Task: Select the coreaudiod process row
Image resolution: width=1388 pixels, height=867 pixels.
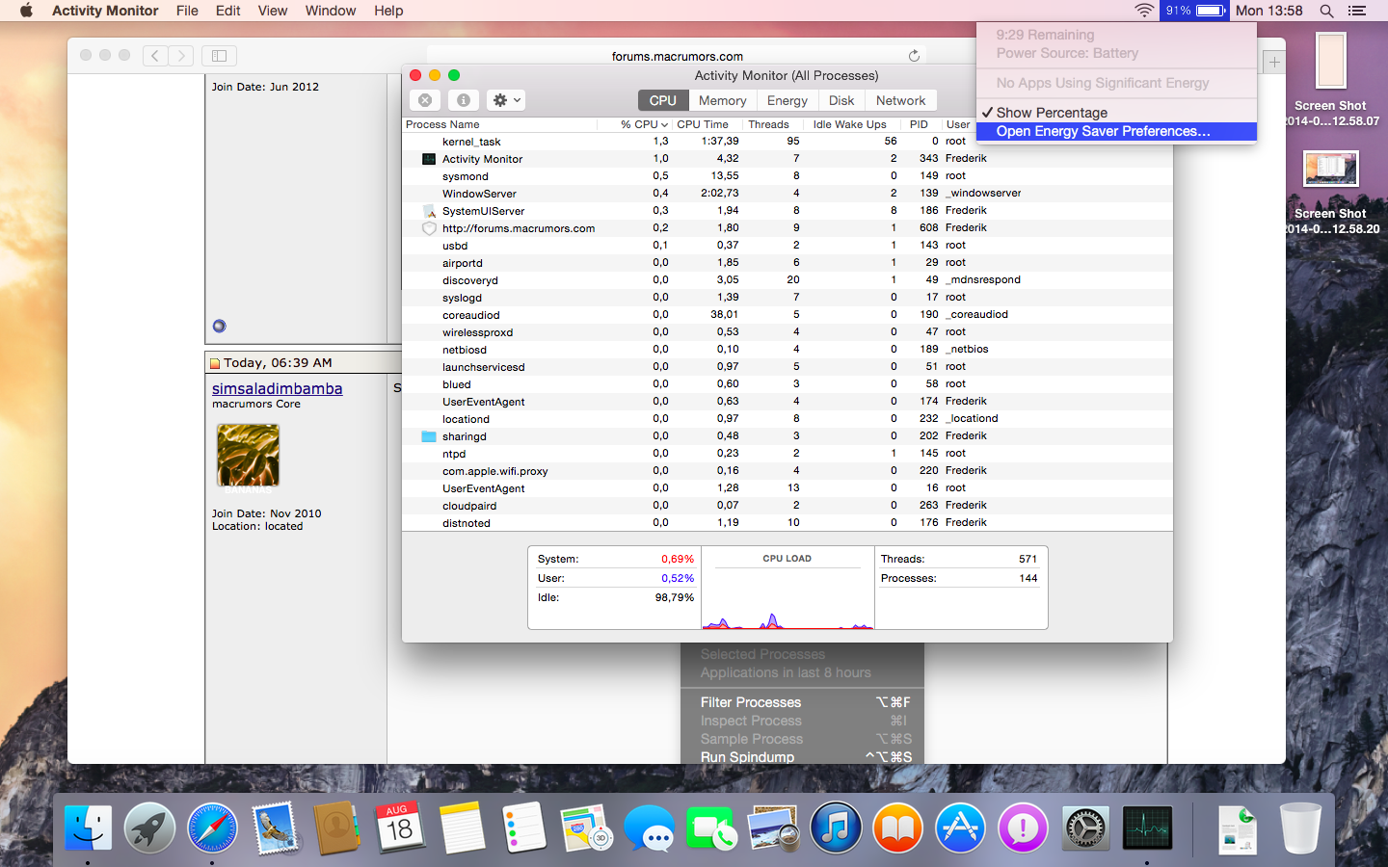Action: point(787,315)
